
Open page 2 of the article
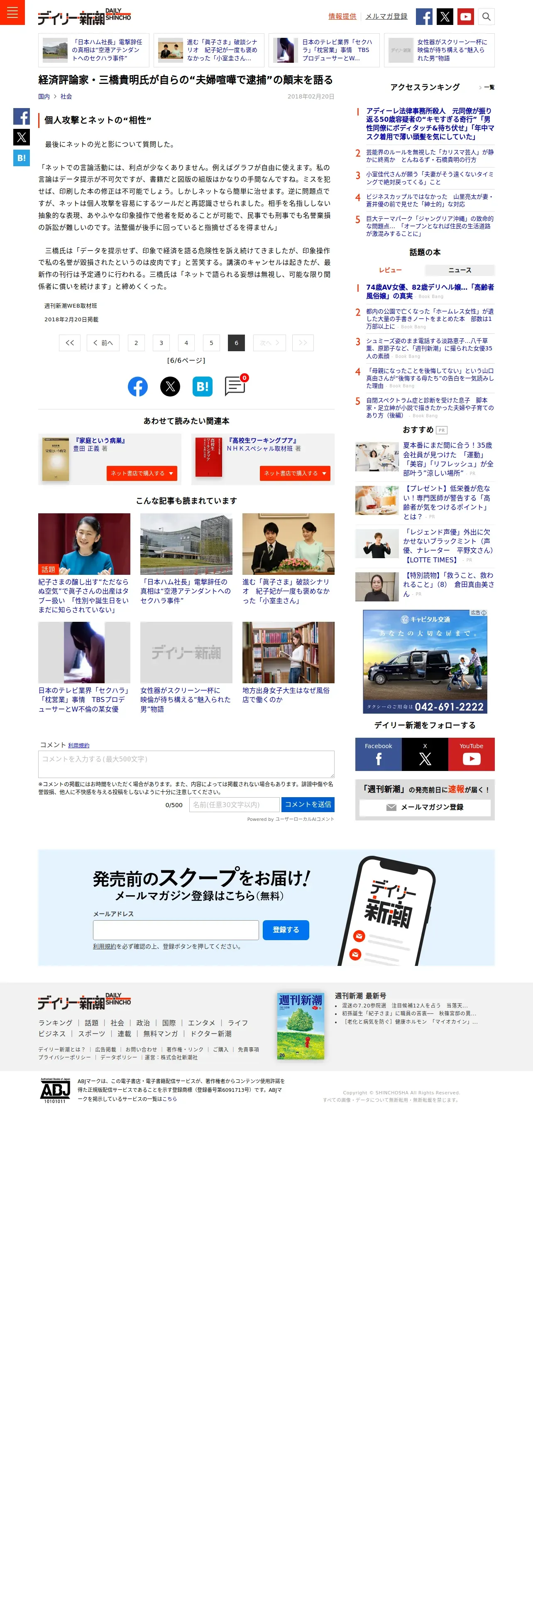pos(136,342)
